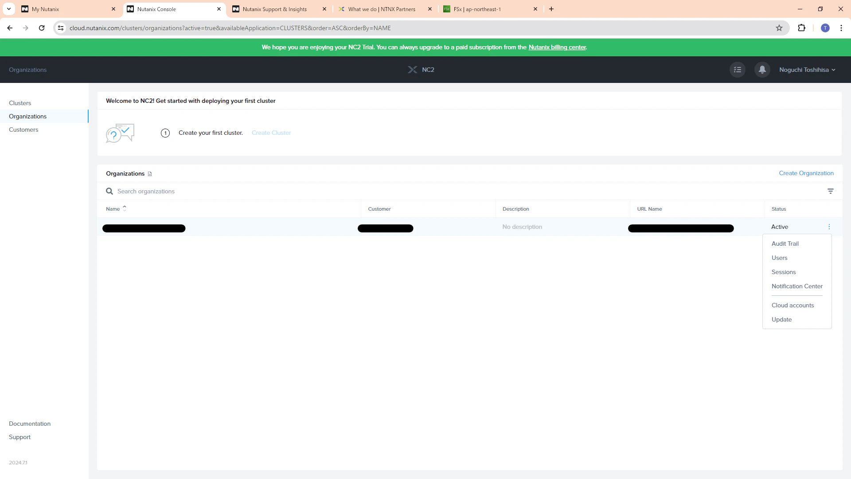
Task: Open Support in the sidebar
Action: [20, 437]
